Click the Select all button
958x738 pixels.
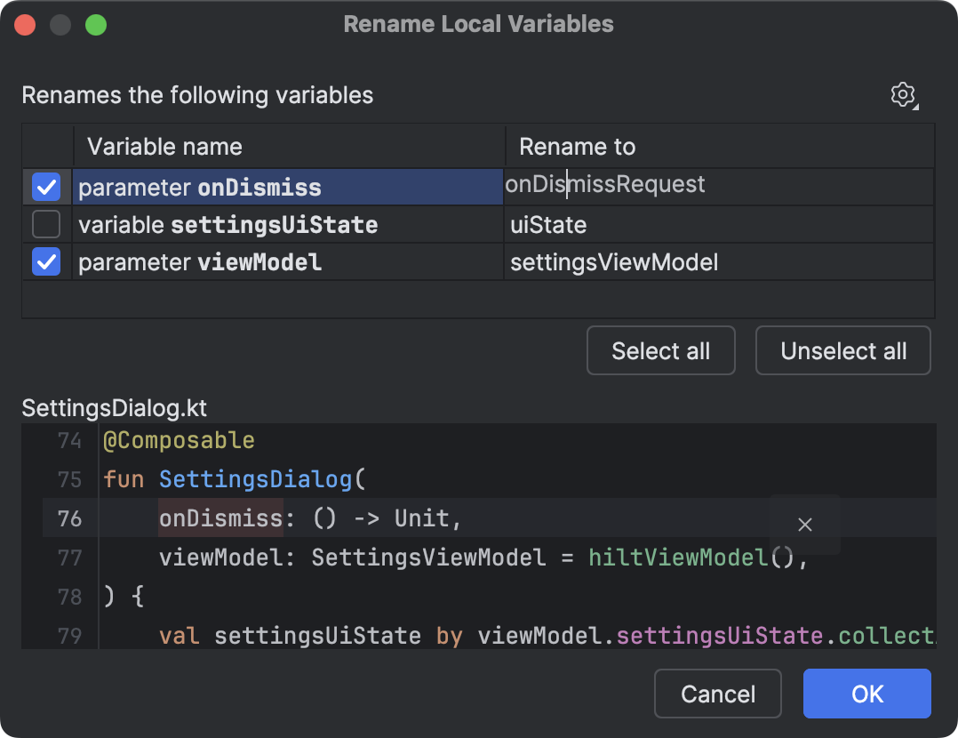click(660, 350)
